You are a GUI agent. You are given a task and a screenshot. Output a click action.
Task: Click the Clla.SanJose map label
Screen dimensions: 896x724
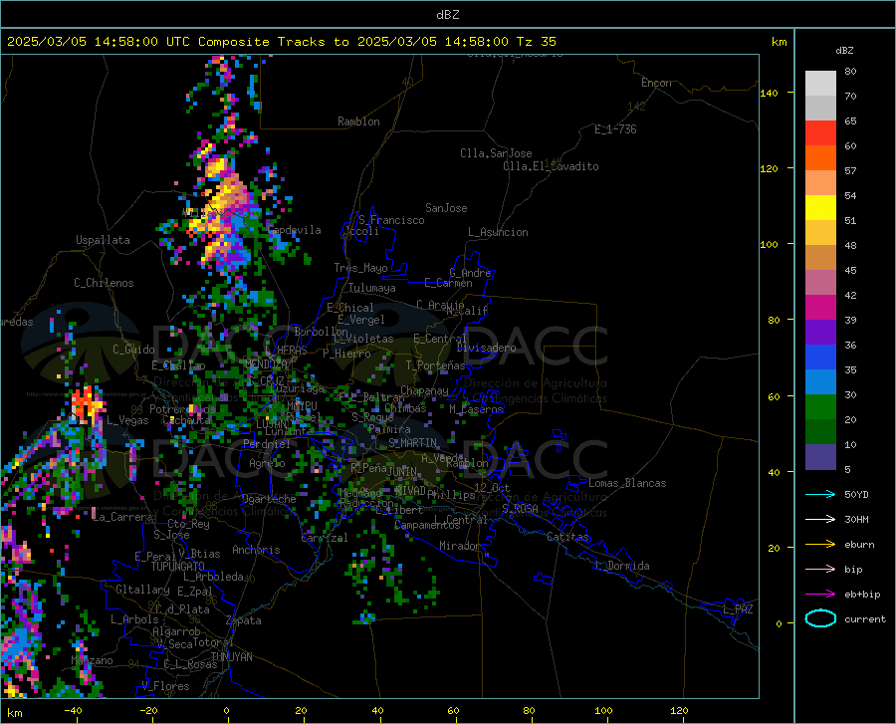(x=496, y=153)
